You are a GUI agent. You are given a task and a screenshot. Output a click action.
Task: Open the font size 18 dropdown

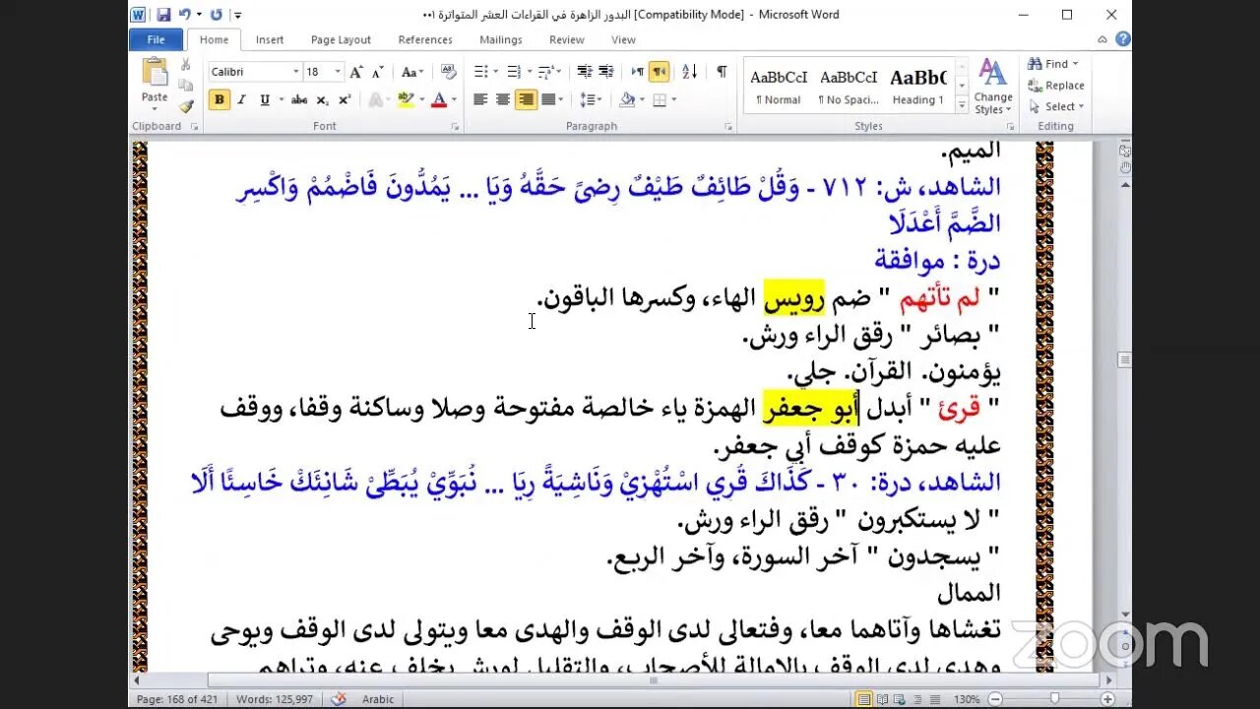pos(338,72)
